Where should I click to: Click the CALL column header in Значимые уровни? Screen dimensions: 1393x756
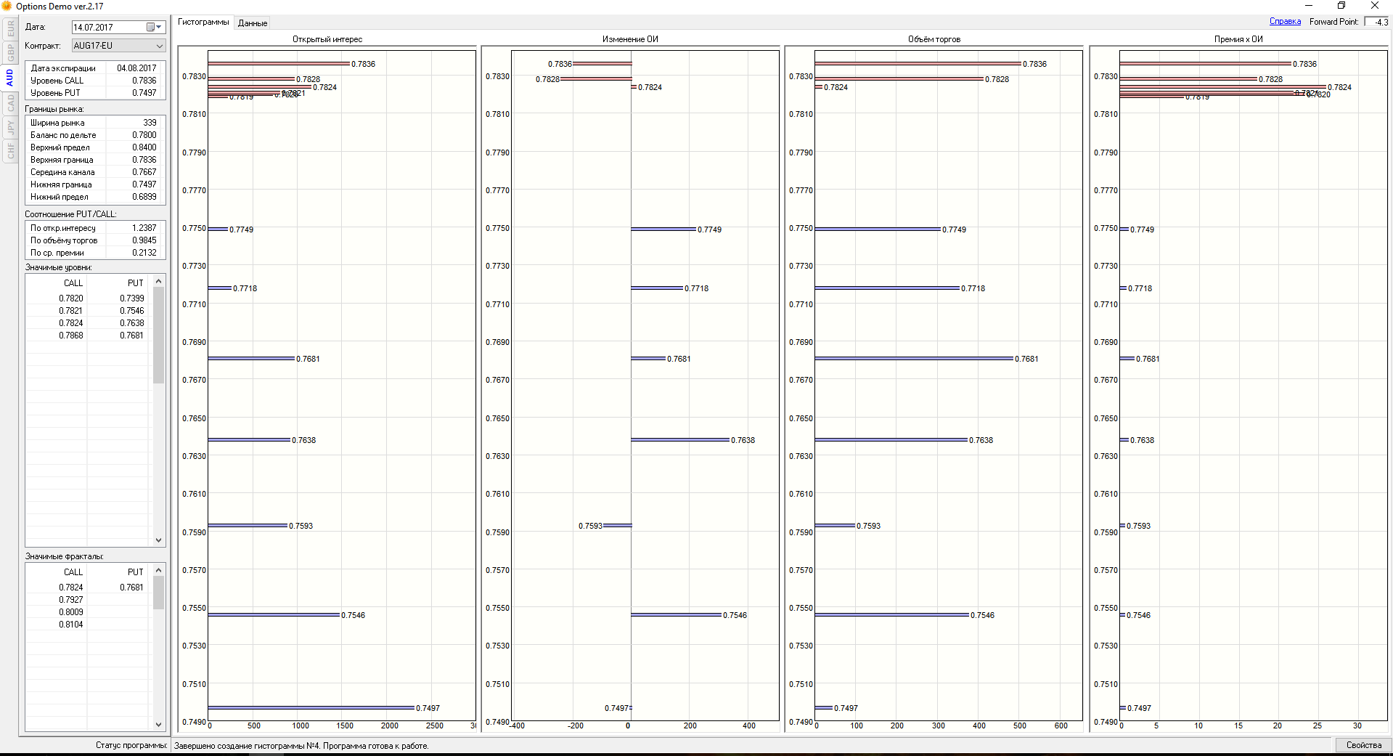pyautogui.click(x=73, y=283)
